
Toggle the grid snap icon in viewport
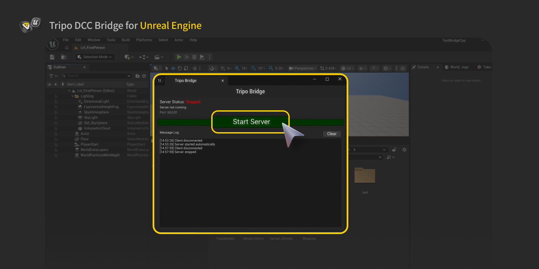pyautogui.click(x=237, y=68)
